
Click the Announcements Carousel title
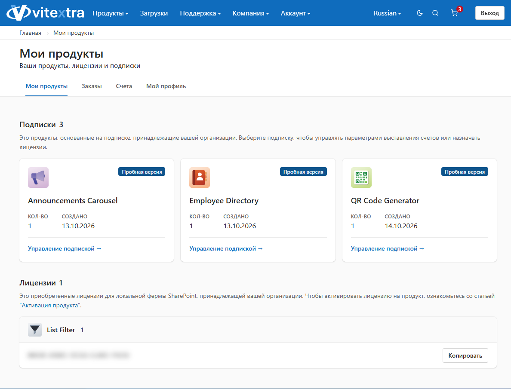pos(73,201)
